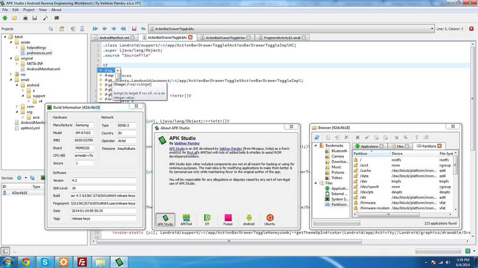The width and height of the screenshot is (478, 268).
Task: Open the File menu
Action: point(5,10)
